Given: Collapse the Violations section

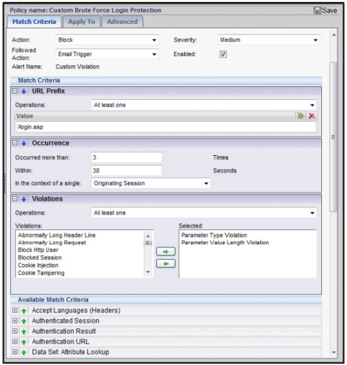Looking at the screenshot, I should point(15,199).
